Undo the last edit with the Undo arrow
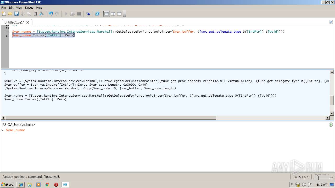This screenshot has width=335, height=188. pos(51,14)
